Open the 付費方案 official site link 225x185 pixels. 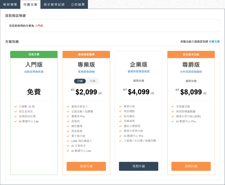[214, 42]
